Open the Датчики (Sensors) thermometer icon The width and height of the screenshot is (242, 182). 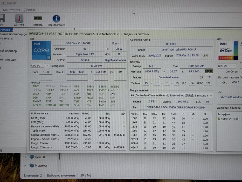coord(19,19)
